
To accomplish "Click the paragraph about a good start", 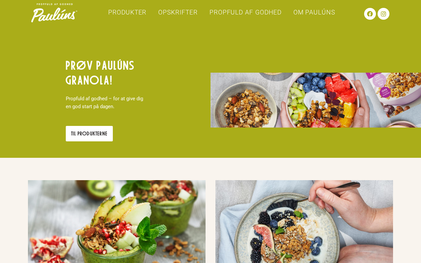I will point(105,103).
